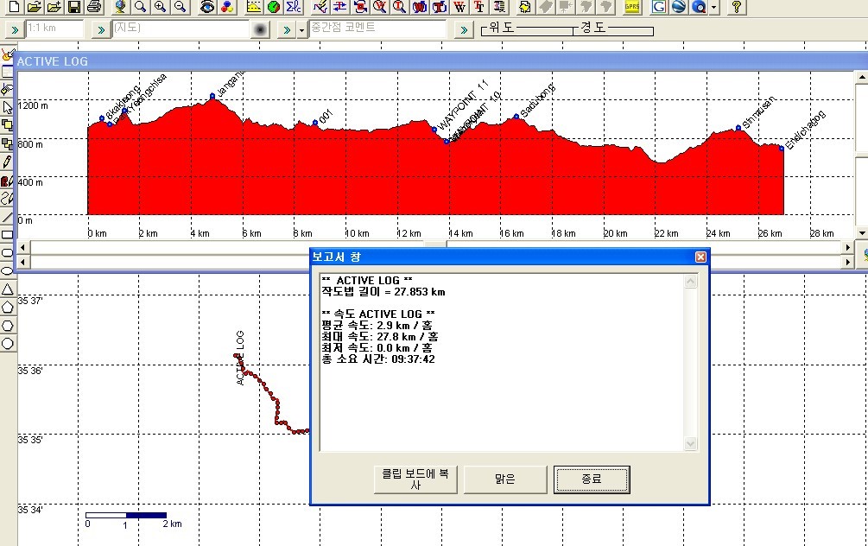
Task: Click the Zoom Out magnifier icon
Action: pos(180,7)
